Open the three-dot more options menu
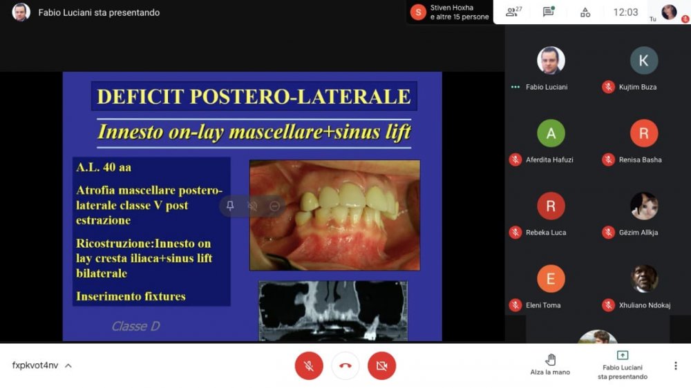This screenshot has width=691, height=388. (676, 365)
